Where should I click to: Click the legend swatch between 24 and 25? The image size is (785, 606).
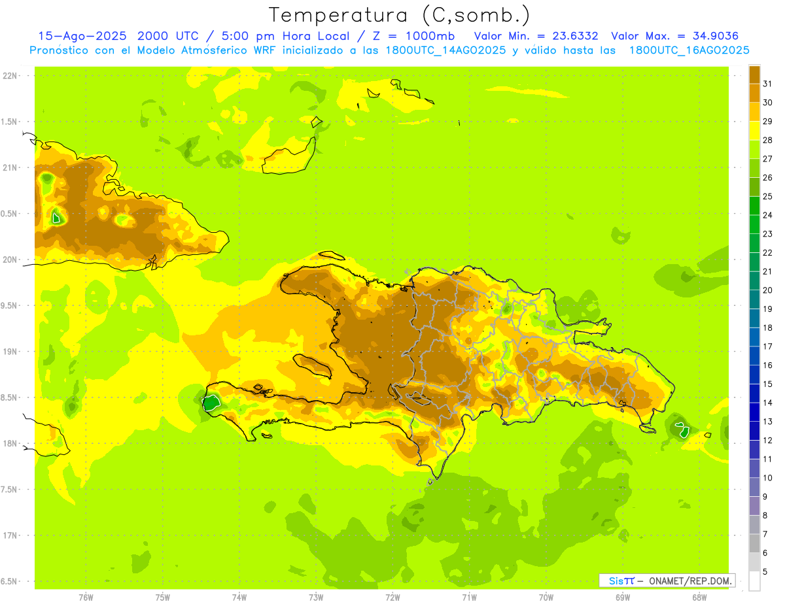(x=754, y=206)
